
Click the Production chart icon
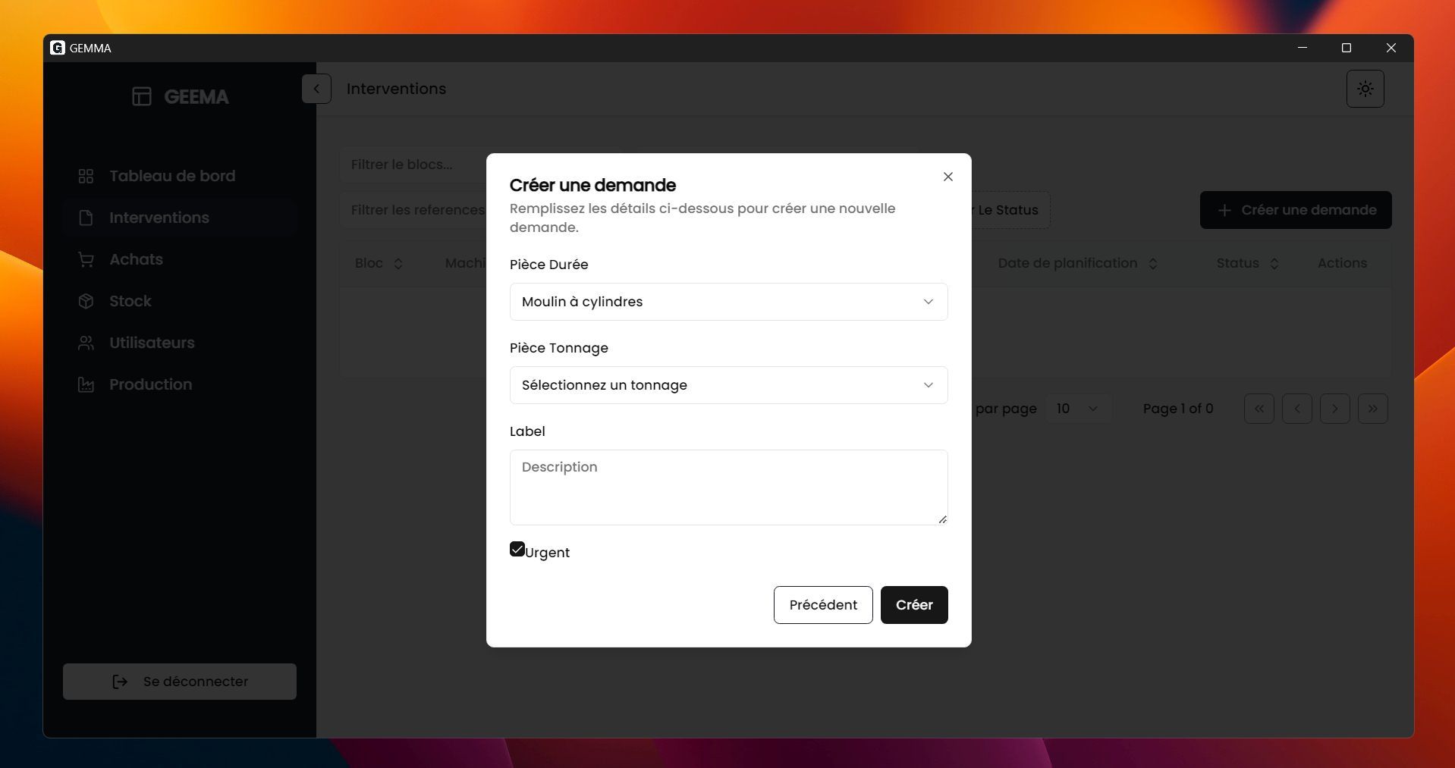[x=86, y=384]
